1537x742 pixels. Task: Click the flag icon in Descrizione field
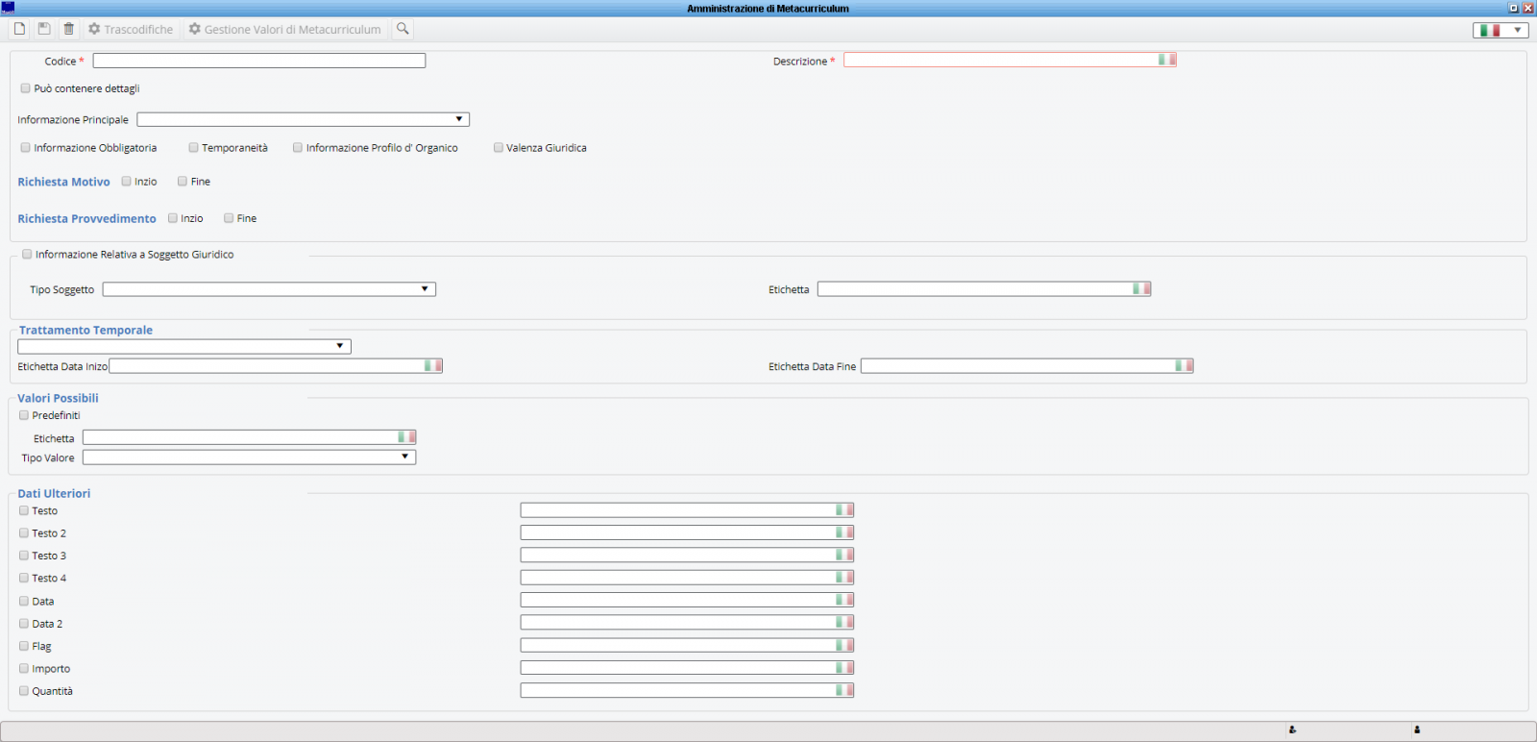[1166, 60]
